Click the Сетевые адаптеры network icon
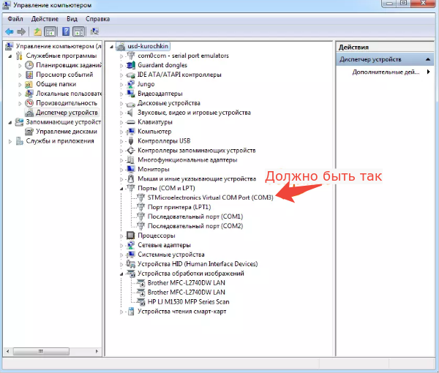Viewport: 439px width, 373px height. 131,245
